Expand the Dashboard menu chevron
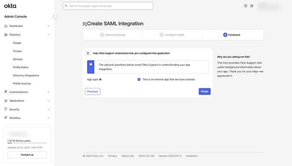292x166 pixels. click(x=48, y=26)
